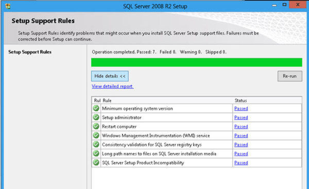Minimize the SQL Server 2008 R2 Setup window
This screenshot has height=189, width=309.
tap(274, 5)
